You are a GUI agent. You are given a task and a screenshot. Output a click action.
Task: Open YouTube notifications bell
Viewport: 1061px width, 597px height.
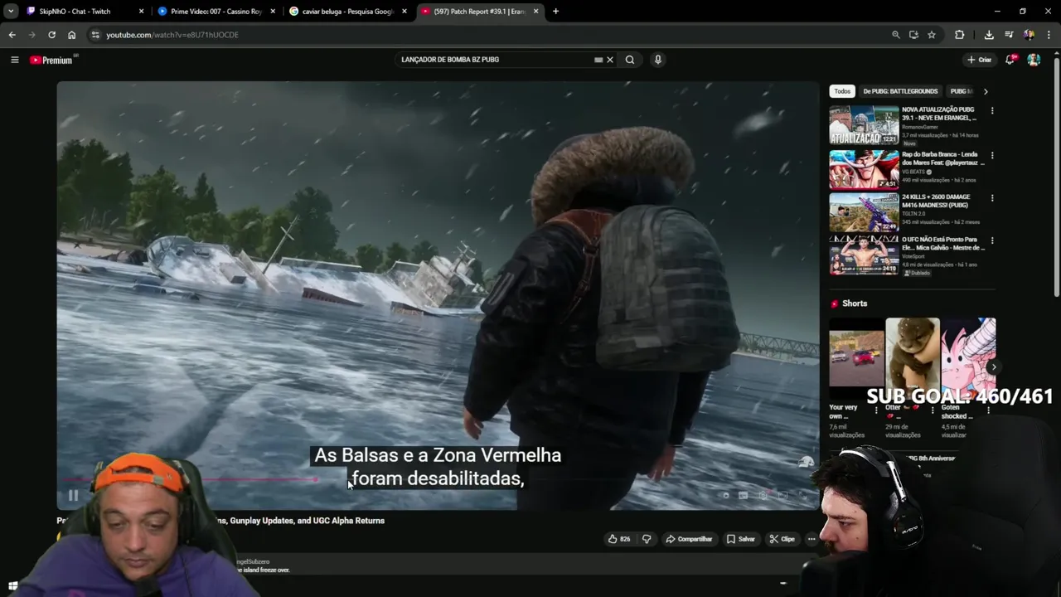coord(1010,60)
